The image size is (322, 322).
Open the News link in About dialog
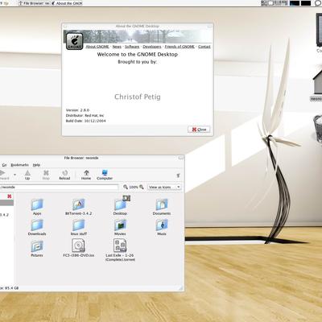click(x=117, y=47)
